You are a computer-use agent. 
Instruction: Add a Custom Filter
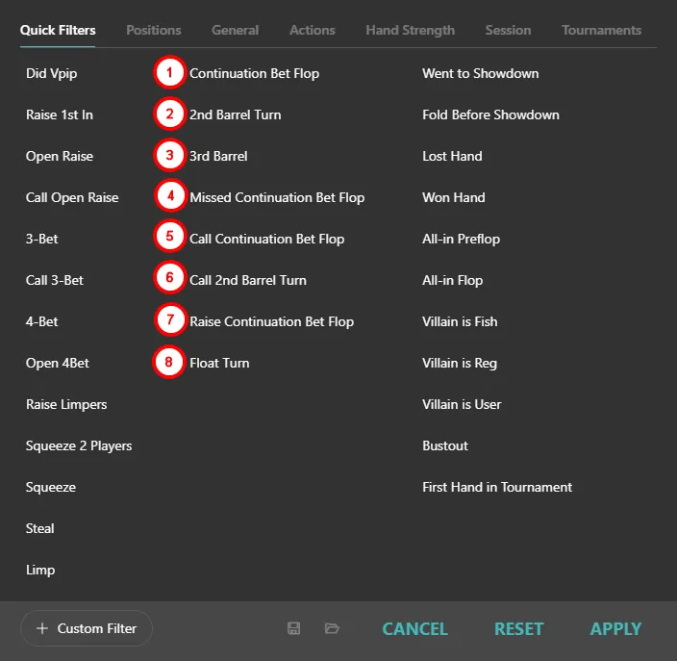(x=87, y=628)
